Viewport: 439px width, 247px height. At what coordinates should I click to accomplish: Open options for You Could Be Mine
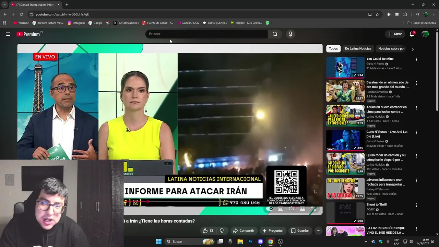(416, 59)
